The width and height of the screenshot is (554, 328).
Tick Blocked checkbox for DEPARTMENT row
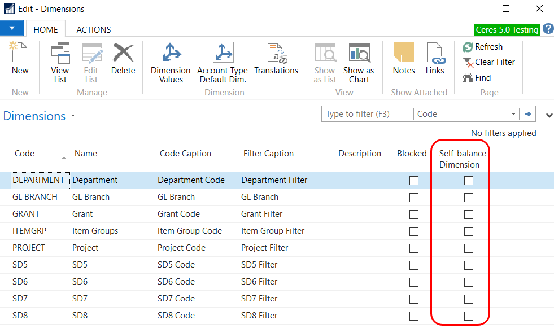click(414, 181)
